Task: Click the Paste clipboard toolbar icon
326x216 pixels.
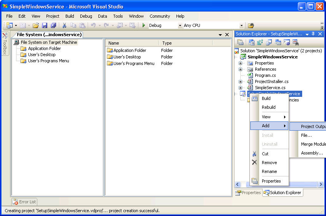Action: point(82,25)
